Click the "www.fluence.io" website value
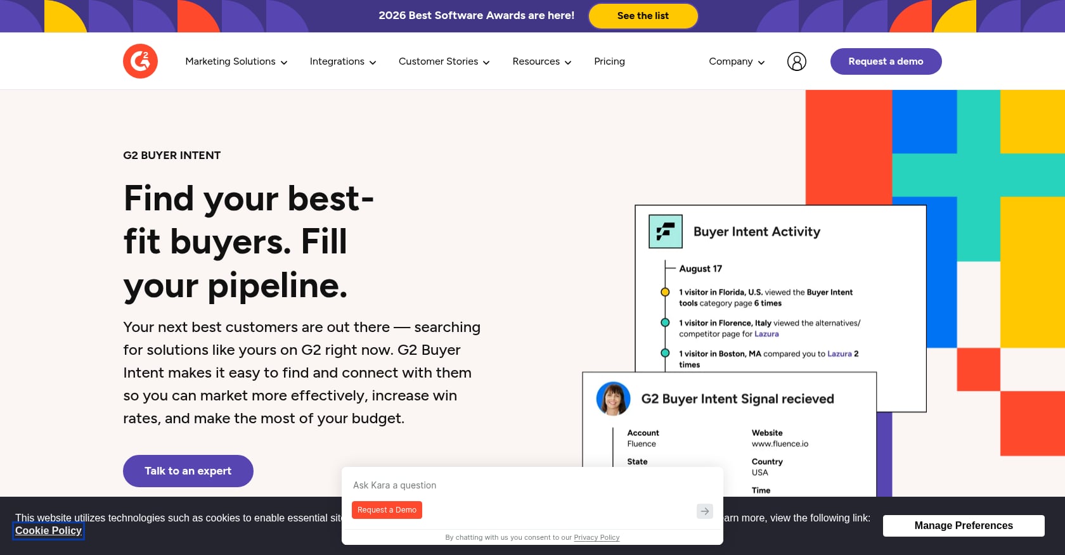The height and width of the screenshot is (555, 1065). click(780, 443)
